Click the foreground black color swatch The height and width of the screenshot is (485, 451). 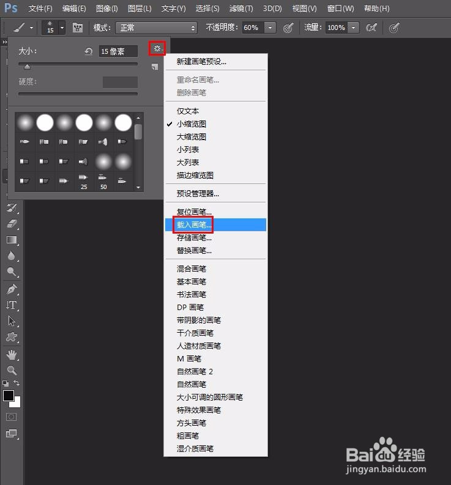8,396
